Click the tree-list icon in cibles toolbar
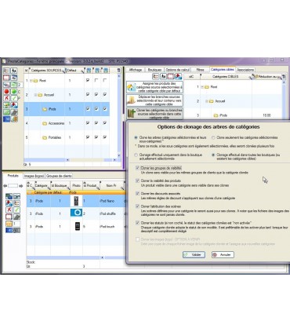Screen dimensions: 290x332 point(155,76)
